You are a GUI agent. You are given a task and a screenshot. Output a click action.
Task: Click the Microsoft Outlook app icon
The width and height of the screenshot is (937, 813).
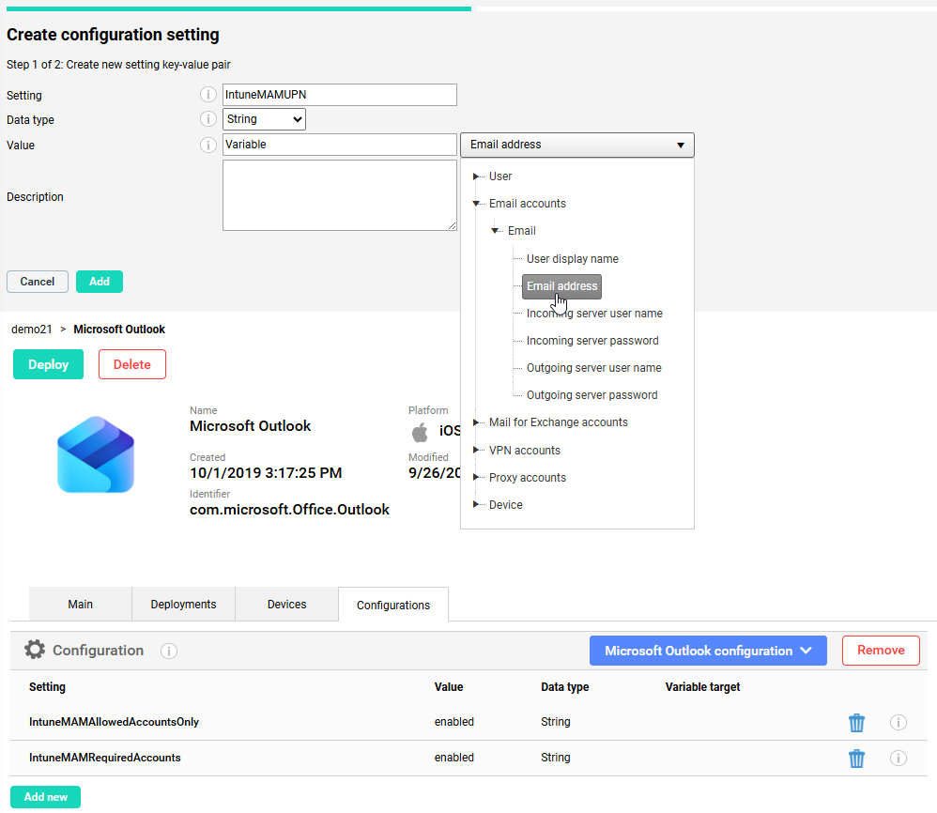pyautogui.click(x=96, y=454)
